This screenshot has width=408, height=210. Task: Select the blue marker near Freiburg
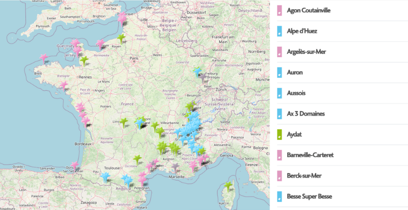pyautogui.click(x=198, y=72)
